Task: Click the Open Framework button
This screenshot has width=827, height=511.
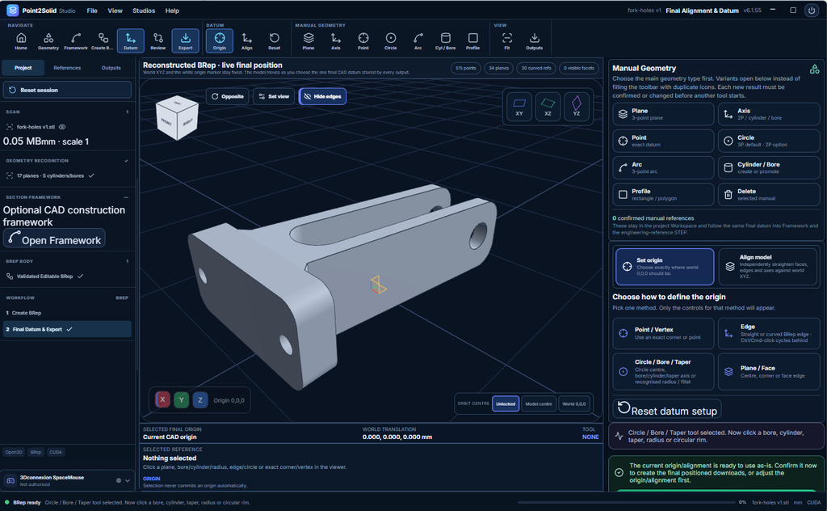Action: click(x=54, y=239)
